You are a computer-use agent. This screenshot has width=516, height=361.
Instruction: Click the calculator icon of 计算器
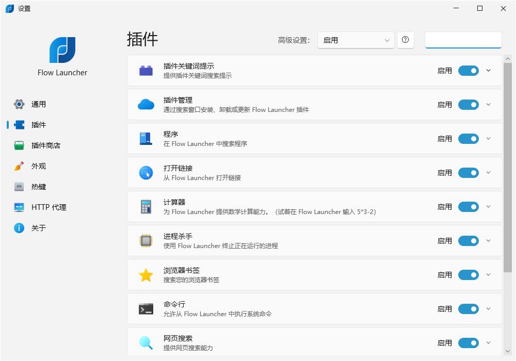[146, 207]
